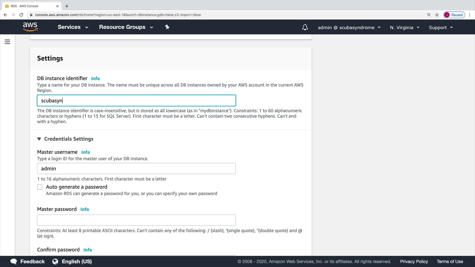Image resolution: width=475 pixels, height=267 pixels.
Task: Open Info for Master username
Action: [86, 152]
